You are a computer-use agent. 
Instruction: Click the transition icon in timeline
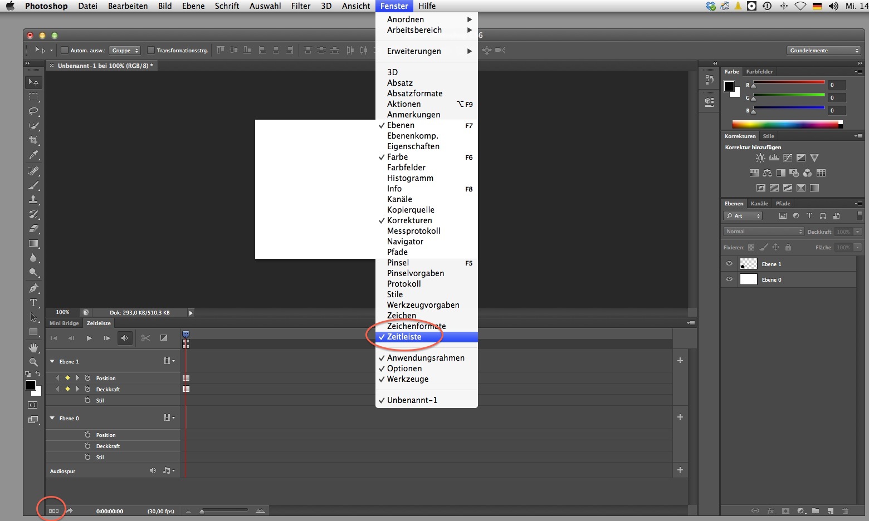[x=164, y=338]
